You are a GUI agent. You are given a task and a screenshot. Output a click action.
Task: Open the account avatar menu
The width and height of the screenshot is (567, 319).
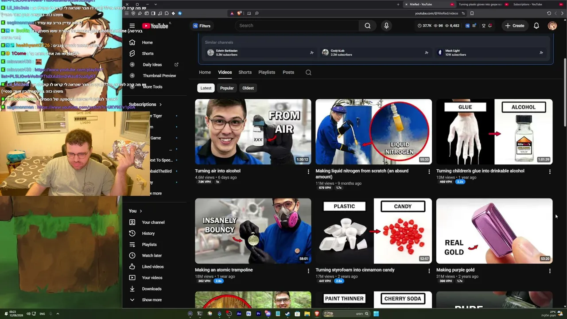click(552, 26)
